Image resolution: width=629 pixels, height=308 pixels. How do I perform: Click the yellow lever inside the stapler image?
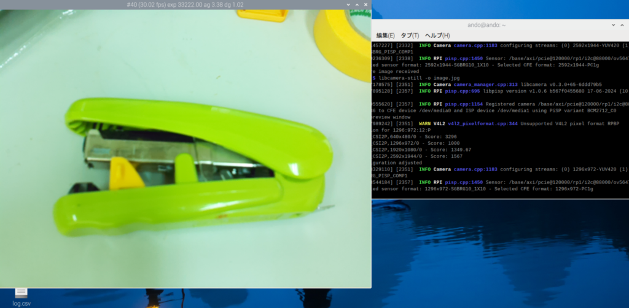125,173
